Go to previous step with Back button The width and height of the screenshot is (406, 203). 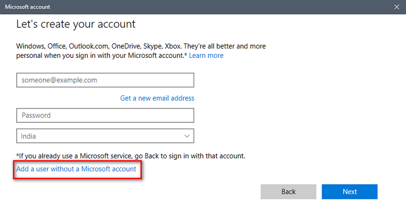[288, 192]
